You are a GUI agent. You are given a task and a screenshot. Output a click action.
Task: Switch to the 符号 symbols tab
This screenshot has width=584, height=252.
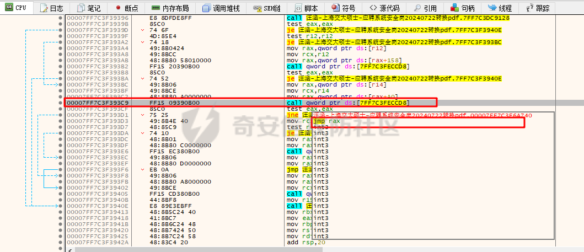click(x=343, y=8)
